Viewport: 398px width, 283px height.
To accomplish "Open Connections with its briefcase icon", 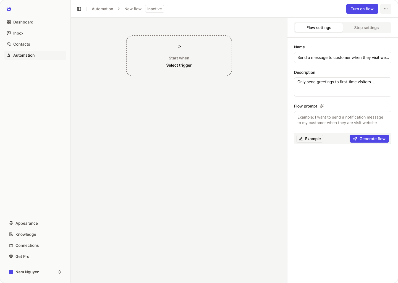I will coord(11,245).
